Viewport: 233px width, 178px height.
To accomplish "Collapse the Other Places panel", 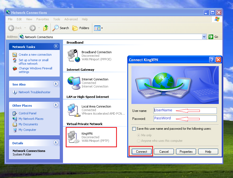I will tap(56, 105).
